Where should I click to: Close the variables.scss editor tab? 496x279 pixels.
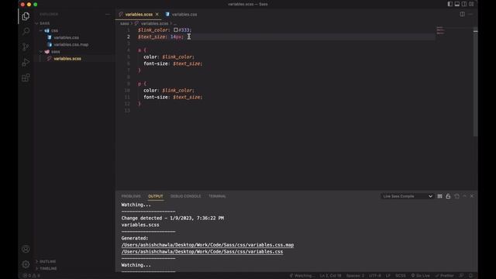[x=157, y=14]
